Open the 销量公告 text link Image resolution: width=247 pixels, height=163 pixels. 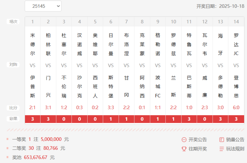235,140
